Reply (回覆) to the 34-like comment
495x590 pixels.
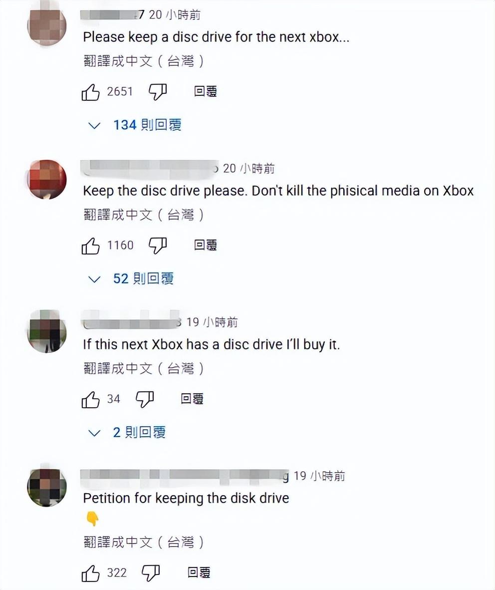point(192,398)
